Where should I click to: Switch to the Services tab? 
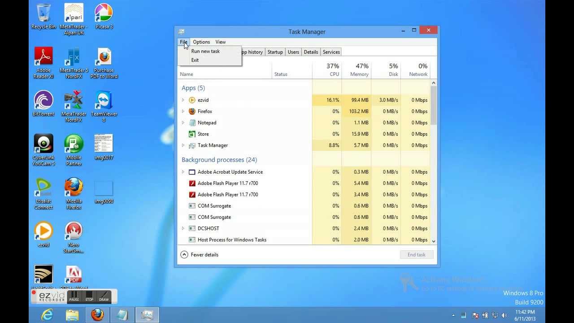(x=331, y=52)
